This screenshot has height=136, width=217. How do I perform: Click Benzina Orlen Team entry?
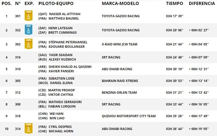pos(119,92)
